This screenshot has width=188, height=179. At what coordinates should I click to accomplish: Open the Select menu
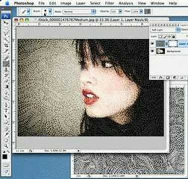click(x=95, y=3)
